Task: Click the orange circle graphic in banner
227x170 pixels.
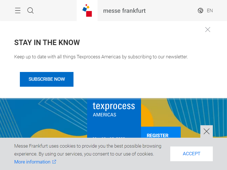Action: pyautogui.click(x=147, y=116)
